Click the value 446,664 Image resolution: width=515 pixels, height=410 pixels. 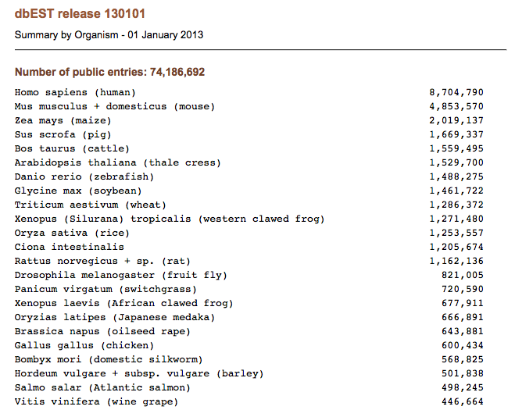click(463, 401)
